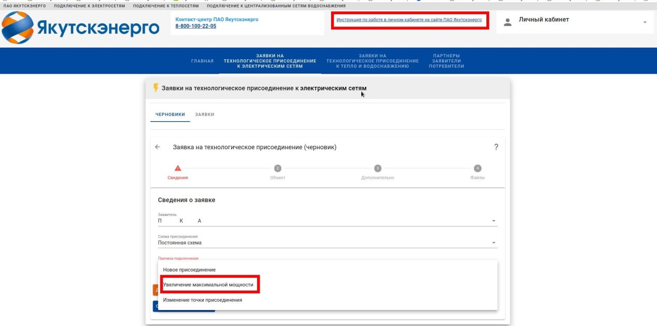657x326 pixels.
Task: Click the lightning bolt icon in the panel header
Action: coord(155,88)
